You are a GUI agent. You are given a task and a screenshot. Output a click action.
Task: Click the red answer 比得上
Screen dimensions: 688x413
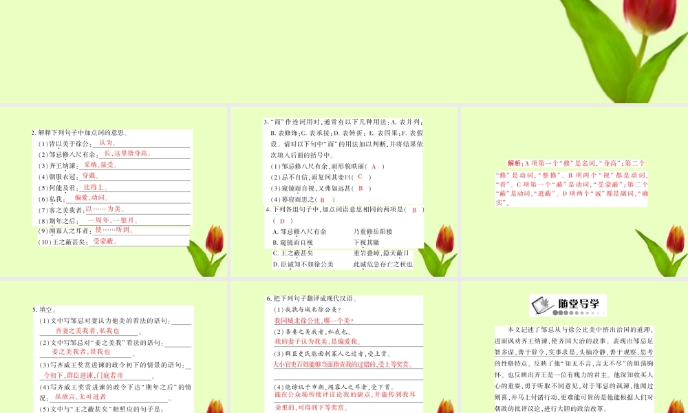click(x=95, y=187)
